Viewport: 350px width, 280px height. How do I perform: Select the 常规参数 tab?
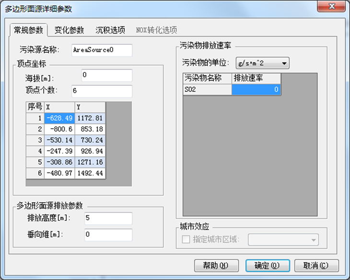click(28, 30)
